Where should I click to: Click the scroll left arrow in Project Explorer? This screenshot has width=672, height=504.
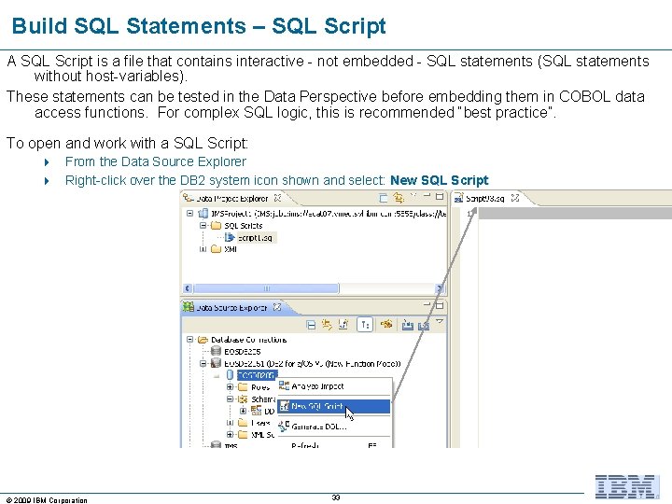(188, 288)
